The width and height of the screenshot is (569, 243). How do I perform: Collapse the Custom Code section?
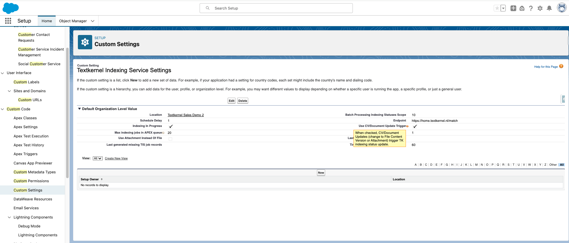point(3,109)
